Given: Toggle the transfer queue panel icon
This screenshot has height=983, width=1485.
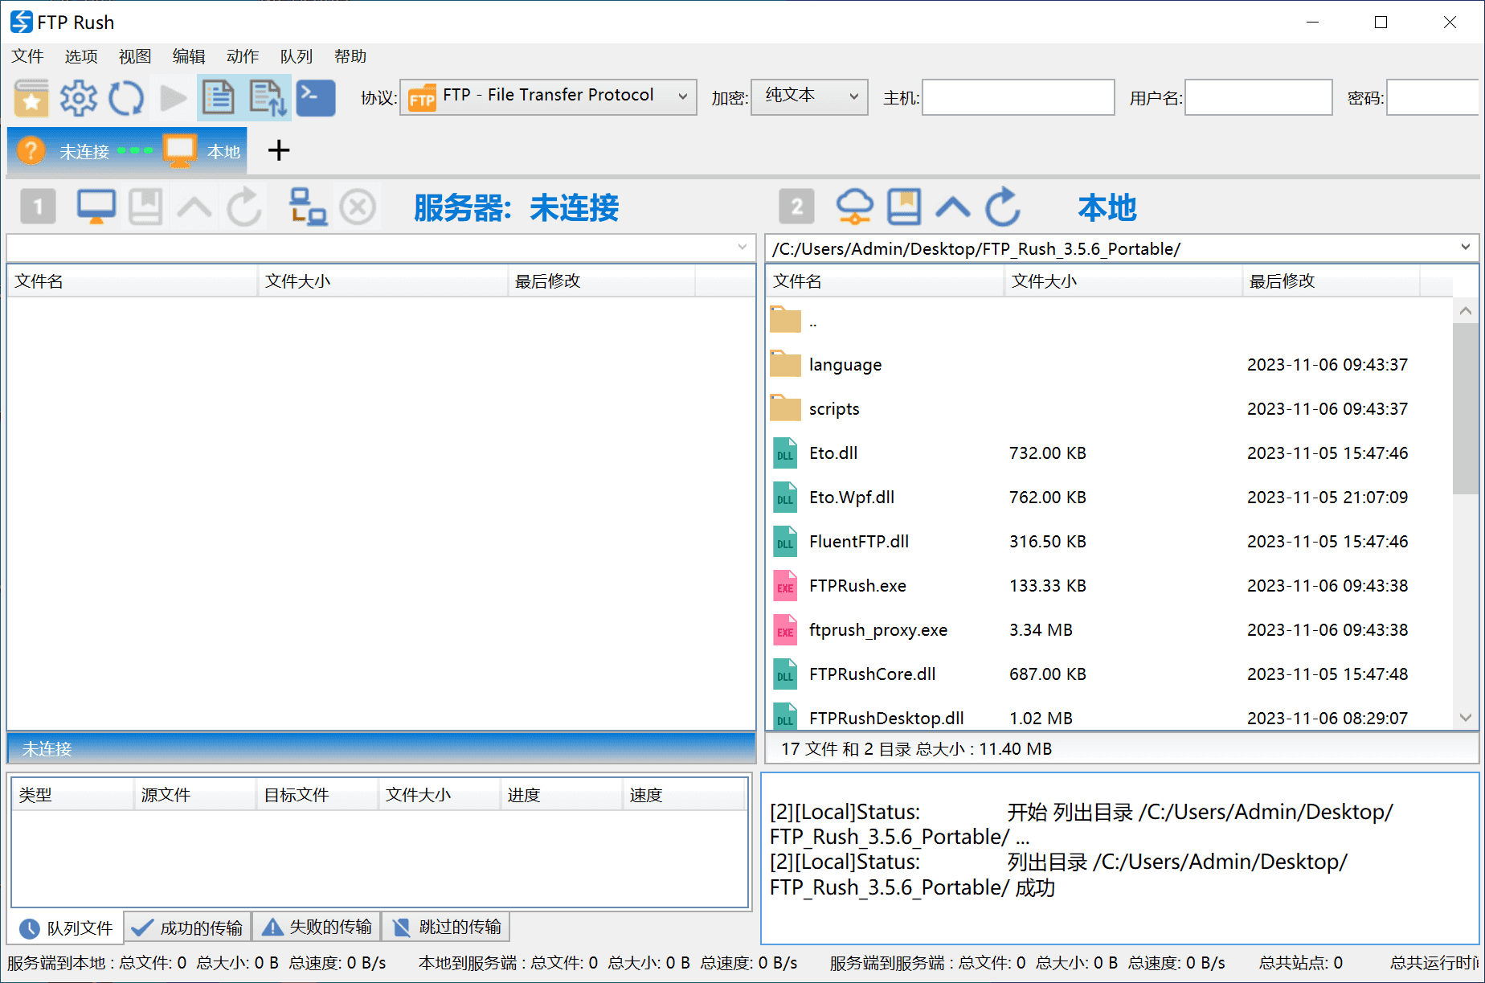Looking at the screenshot, I should 268,98.
